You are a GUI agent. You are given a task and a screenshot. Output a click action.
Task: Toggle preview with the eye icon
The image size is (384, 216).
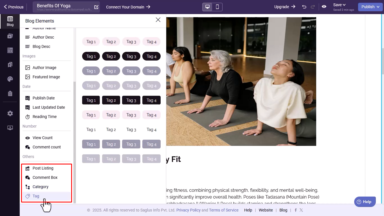coord(324,7)
